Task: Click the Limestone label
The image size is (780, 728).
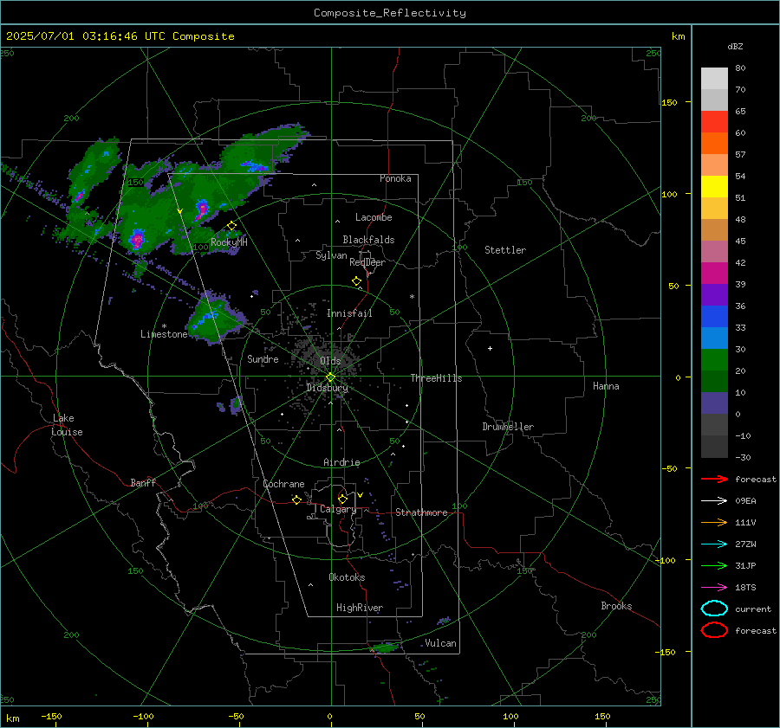Action: (x=164, y=334)
